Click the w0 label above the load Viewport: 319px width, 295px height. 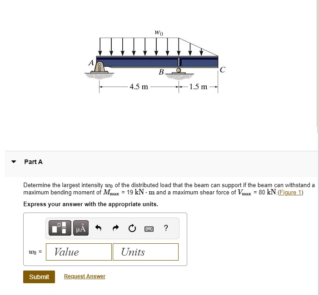[159, 33]
